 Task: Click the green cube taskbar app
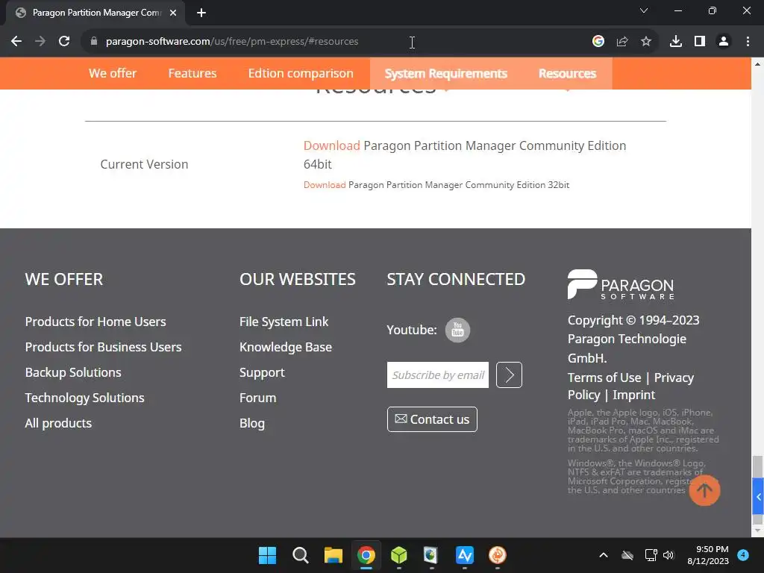tap(399, 555)
